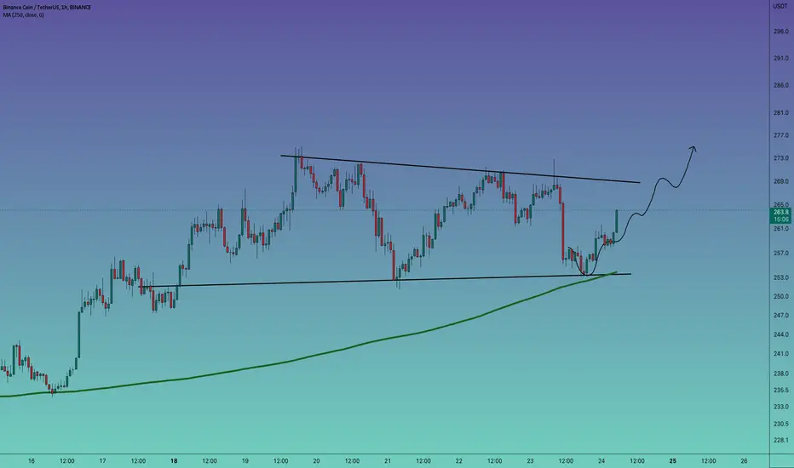Image resolution: width=794 pixels, height=468 pixels.
Task: Click the 296.0 label on the price axis
Action: pos(781,31)
